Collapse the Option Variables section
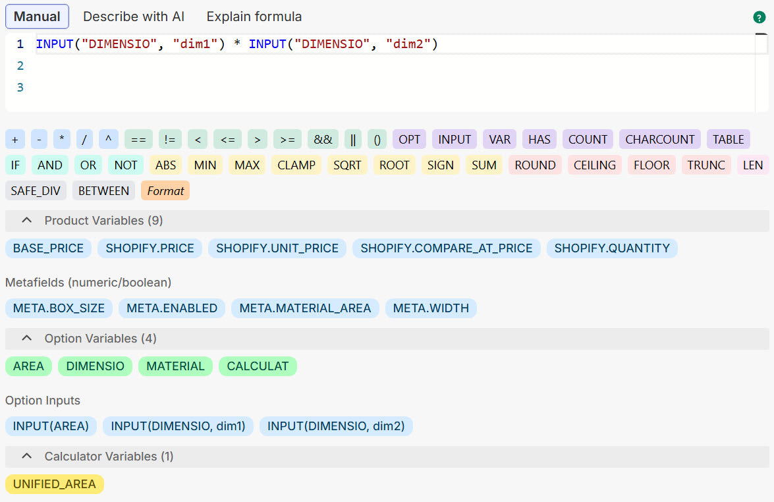774x502 pixels. (x=387, y=339)
